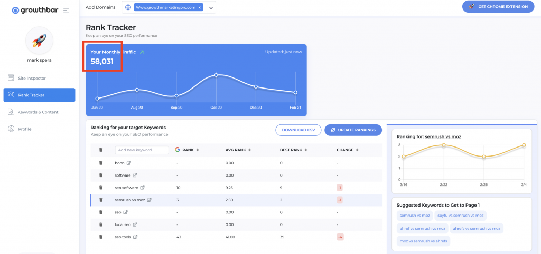The image size is (541, 254).
Task: Click the mark spera username
Action: 39,61
